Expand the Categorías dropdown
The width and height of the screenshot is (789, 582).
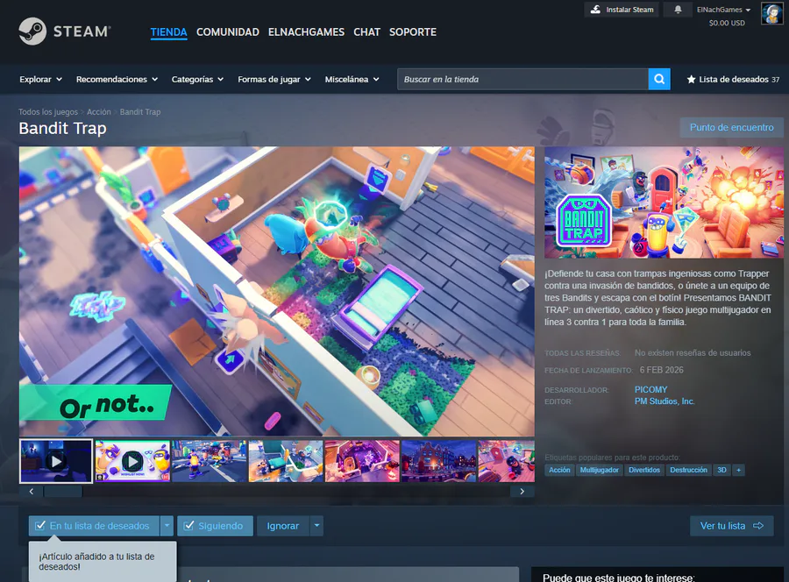click(x=197, y=80)
